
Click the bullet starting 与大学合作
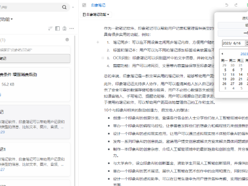(x=181, y=163)
